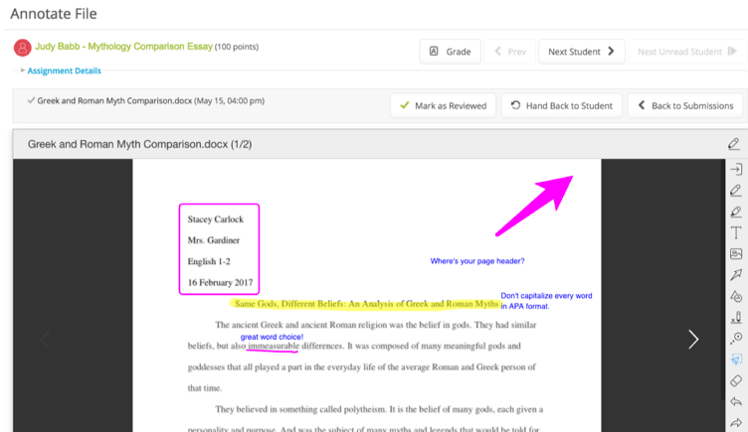
Task: Click the Undo arrow icon
Action: pos(735,402)
